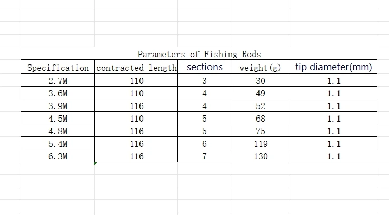Click the weight cell with value 30
Screen dimensions: 389x215
pos(260,81)
